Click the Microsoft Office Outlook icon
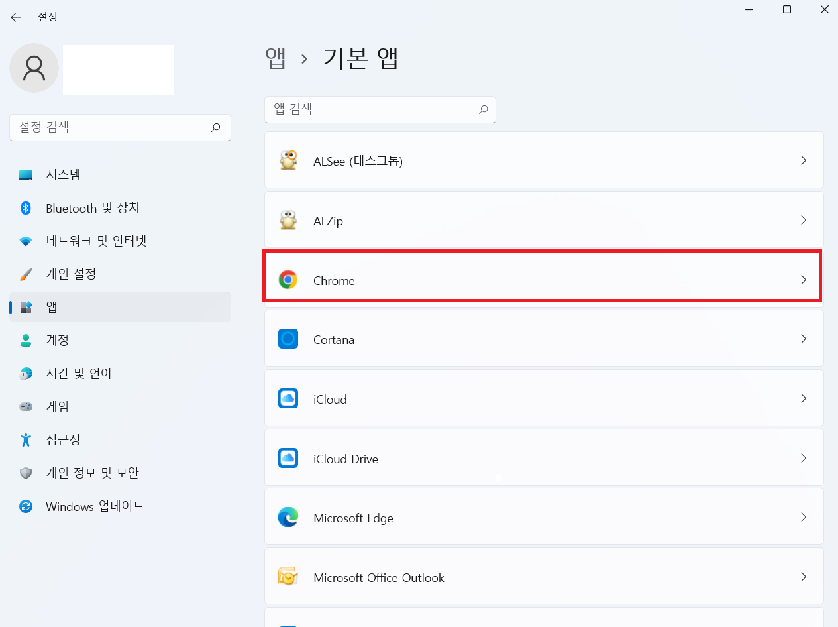 click(x=288, y=577)
